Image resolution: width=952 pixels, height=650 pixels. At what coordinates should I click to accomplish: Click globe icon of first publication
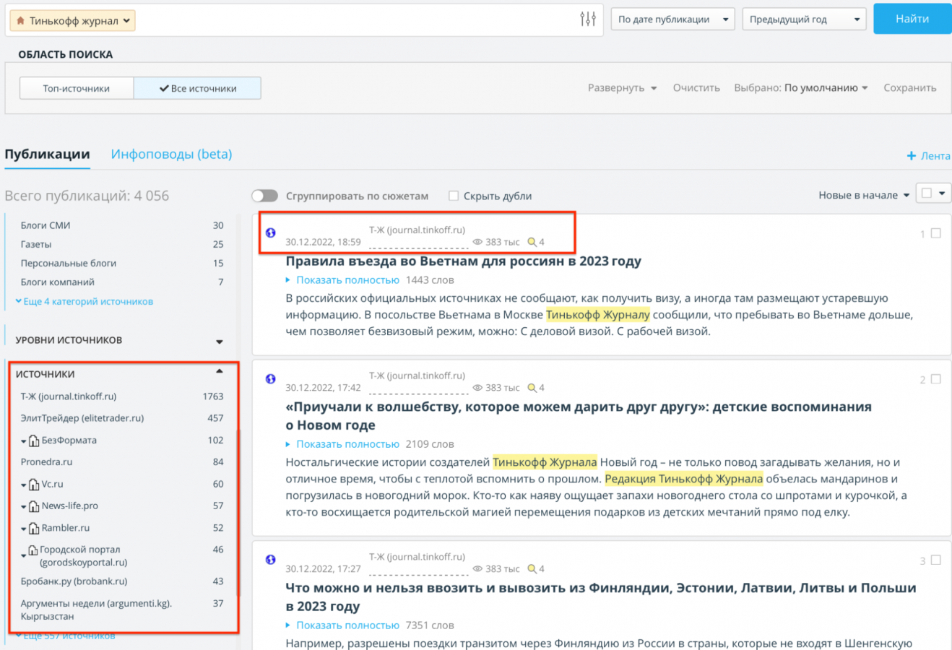click(270, 233)
